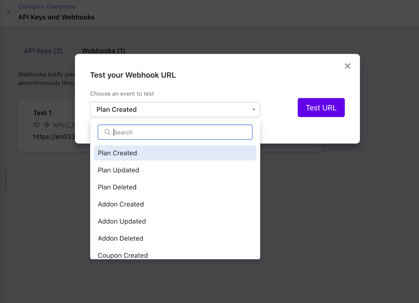Switch to the API Keys (2) tab
This screenshot has height=303, width=419.
point(43,51)
